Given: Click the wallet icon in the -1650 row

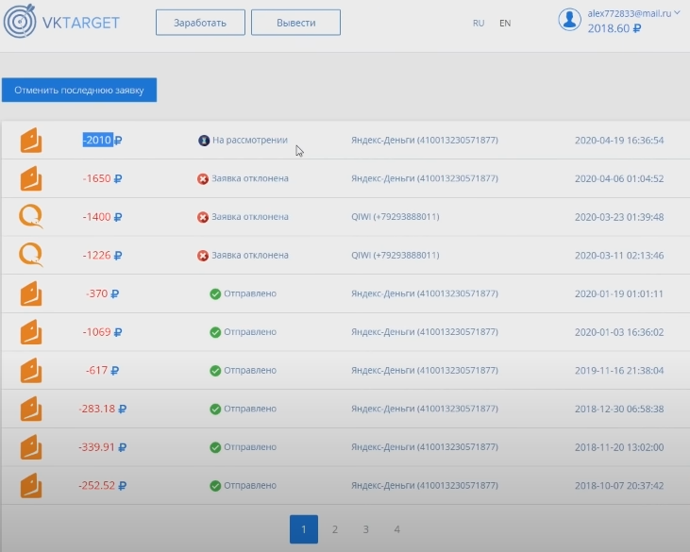Looking at the screenshot, I should 31,178.
